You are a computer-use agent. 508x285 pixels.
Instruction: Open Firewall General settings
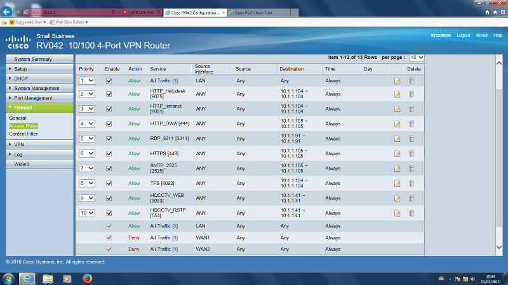(x=18, y=118)
